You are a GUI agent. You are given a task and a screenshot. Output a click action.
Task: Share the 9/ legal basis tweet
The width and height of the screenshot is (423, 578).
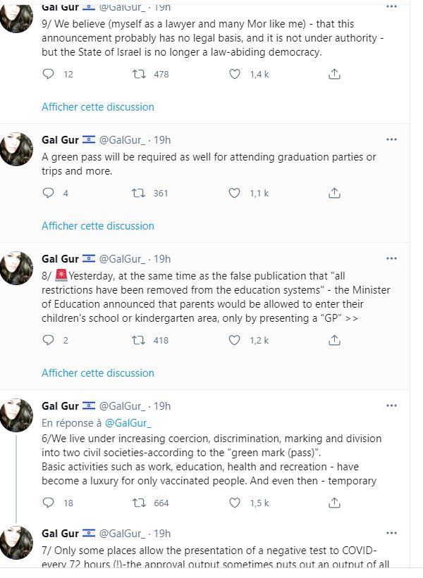pyautogui.click(x=336, y=74)
